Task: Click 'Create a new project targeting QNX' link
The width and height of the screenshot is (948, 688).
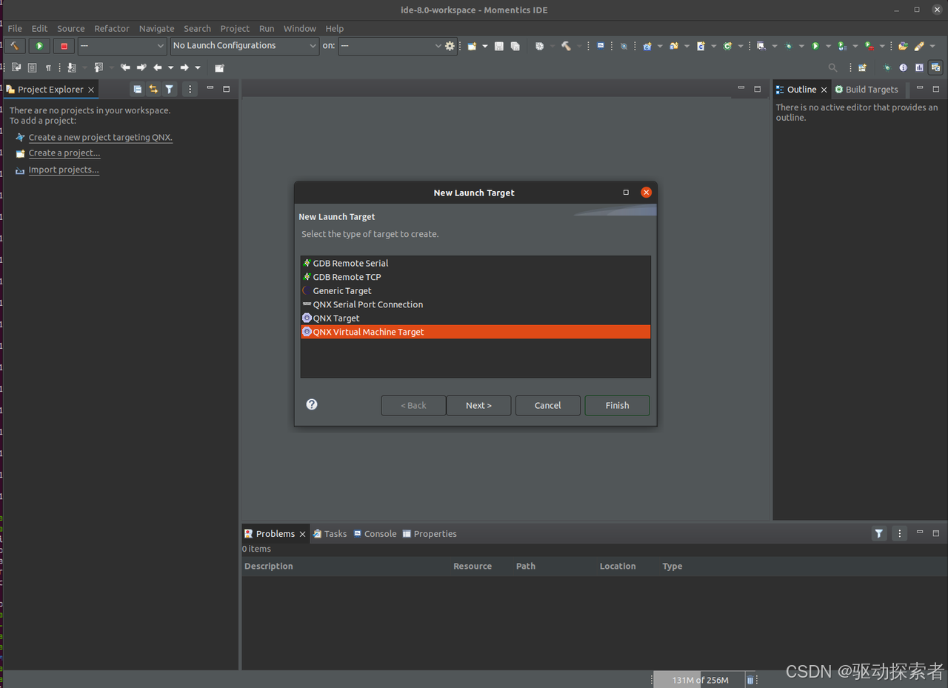Action: click(x=100, y=138)
